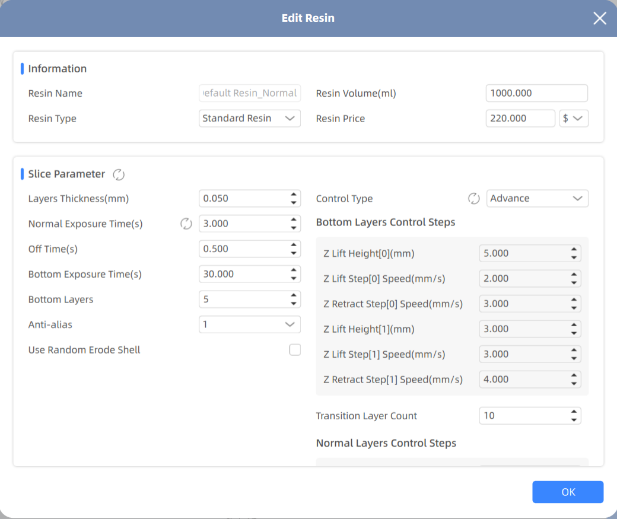Viewport: 617px width, 519px height.
Task: Click Z Retract Step[1] Speed value field
Action: (522, 380)
